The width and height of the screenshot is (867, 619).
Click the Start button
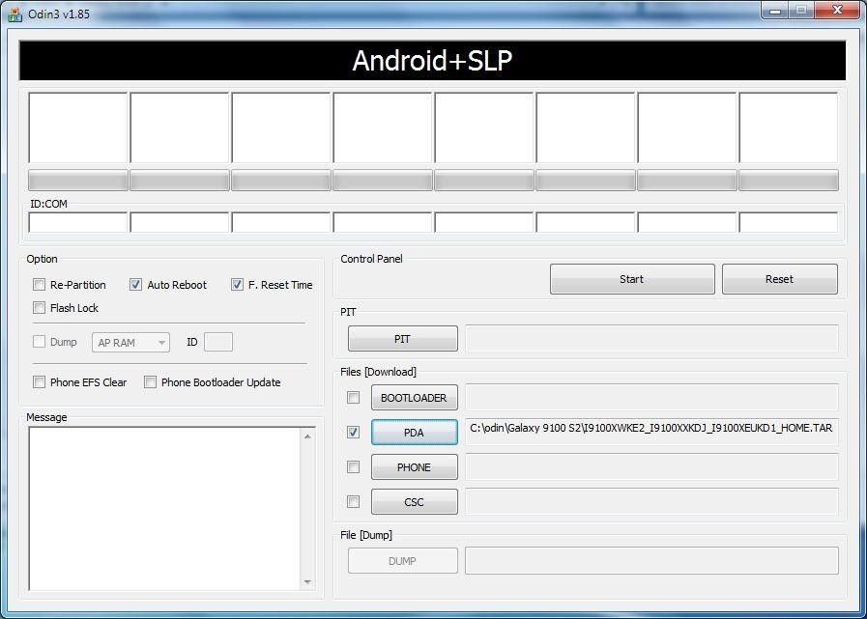tap(632, 279)
